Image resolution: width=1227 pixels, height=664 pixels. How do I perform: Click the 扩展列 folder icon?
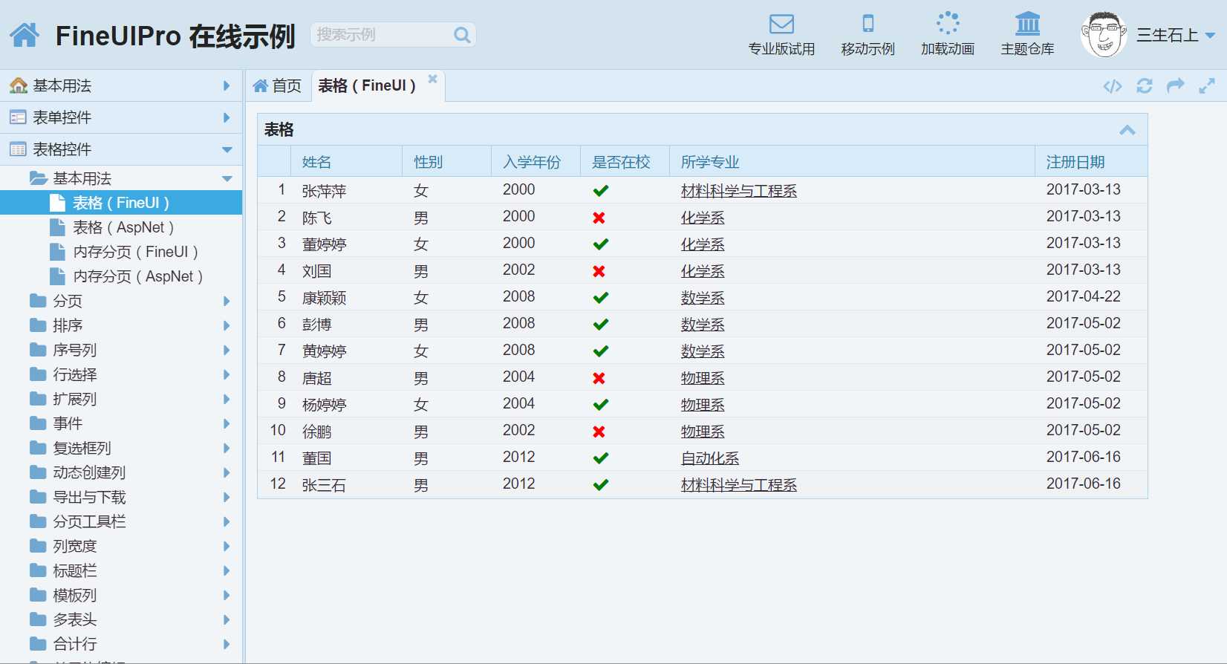(x=38, y=399)
